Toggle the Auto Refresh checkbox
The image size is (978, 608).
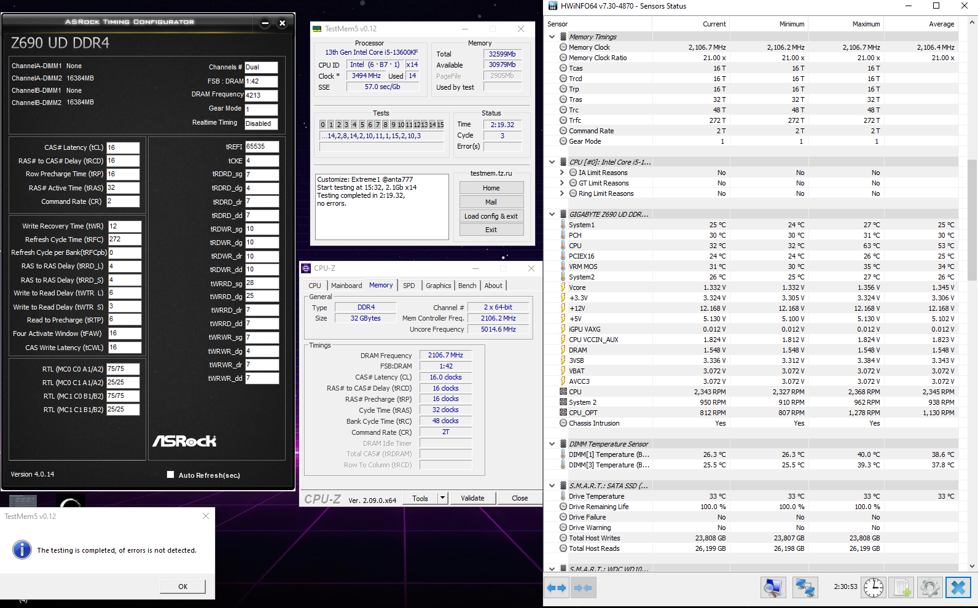(x=171, y=475)
